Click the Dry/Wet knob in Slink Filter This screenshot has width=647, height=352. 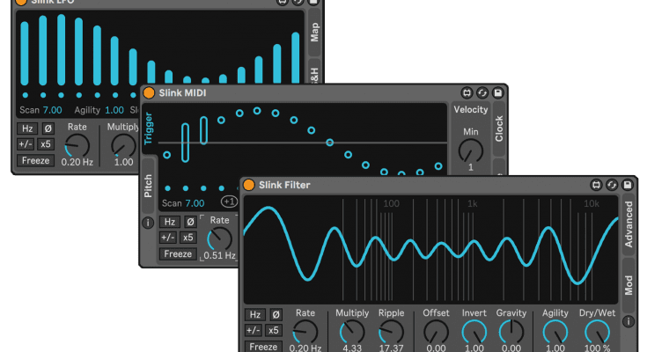pos(598,331)
